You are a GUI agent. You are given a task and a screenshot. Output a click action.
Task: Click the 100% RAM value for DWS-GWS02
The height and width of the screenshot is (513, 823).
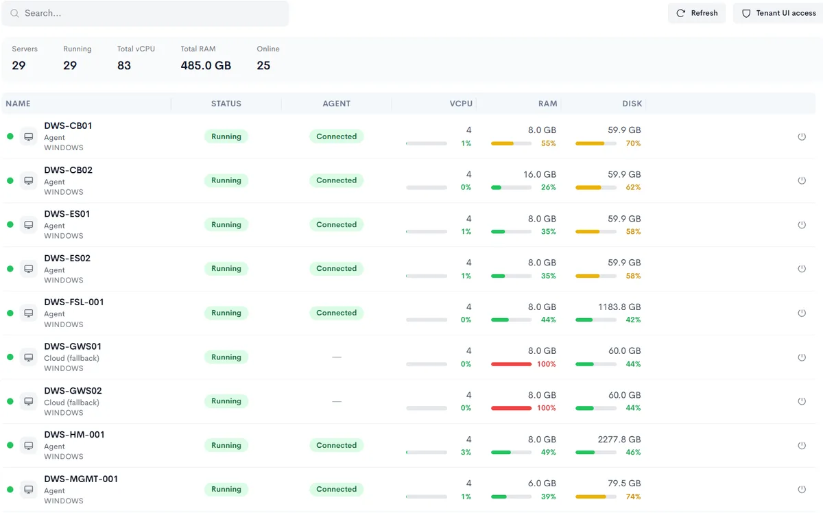[x=547, y=408]
